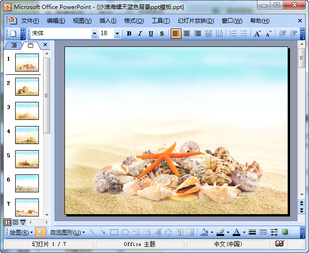Select slide 4 thumbnail

27,135
